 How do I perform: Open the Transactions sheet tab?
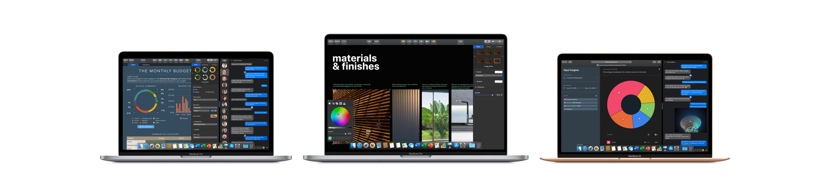coord(146,64)
